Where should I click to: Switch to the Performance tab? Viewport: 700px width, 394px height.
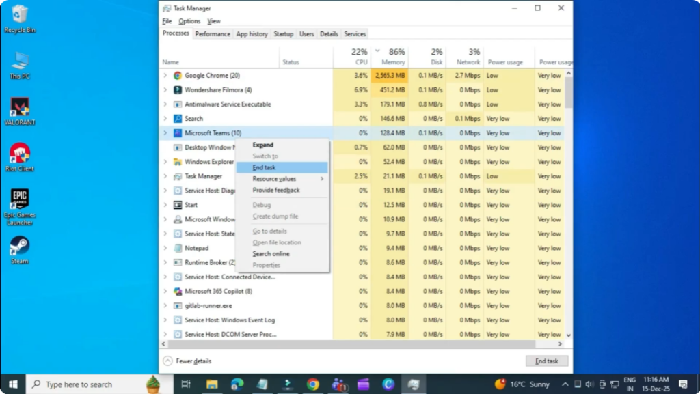[x=213, y=33]
